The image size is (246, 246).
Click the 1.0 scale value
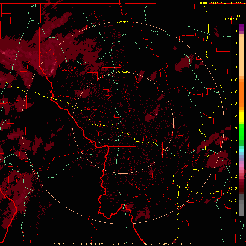point(234,164)
